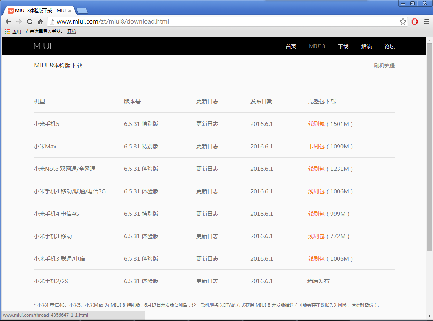The height and width of the screenshot is (321, 433).
Task: Click the MIUI 8体验版下载 page heading
Action: tap(58, 66)
